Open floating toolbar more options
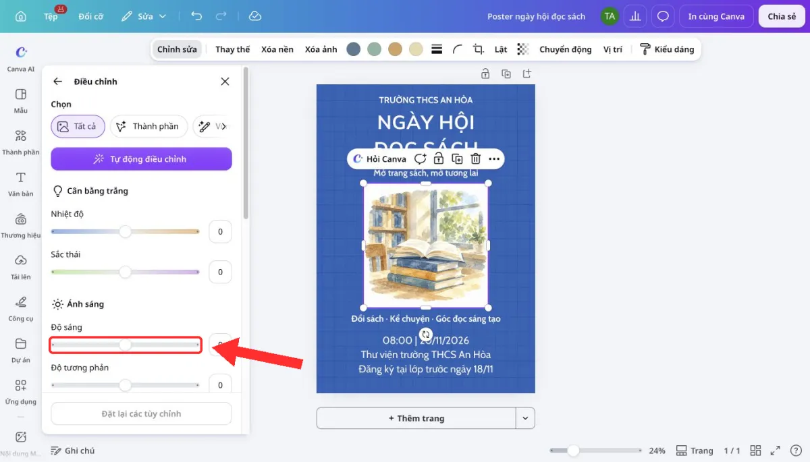The width and height of the screenshot is (810, 462). [x=494, y=159]
